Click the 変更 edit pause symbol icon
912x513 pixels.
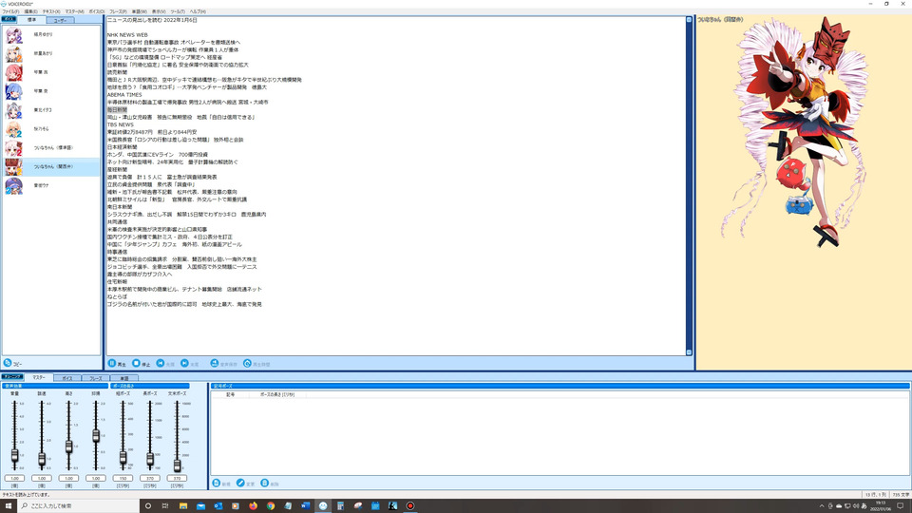point(240,484)
